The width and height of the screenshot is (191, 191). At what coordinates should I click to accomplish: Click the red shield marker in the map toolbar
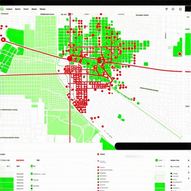pos(101,14)
